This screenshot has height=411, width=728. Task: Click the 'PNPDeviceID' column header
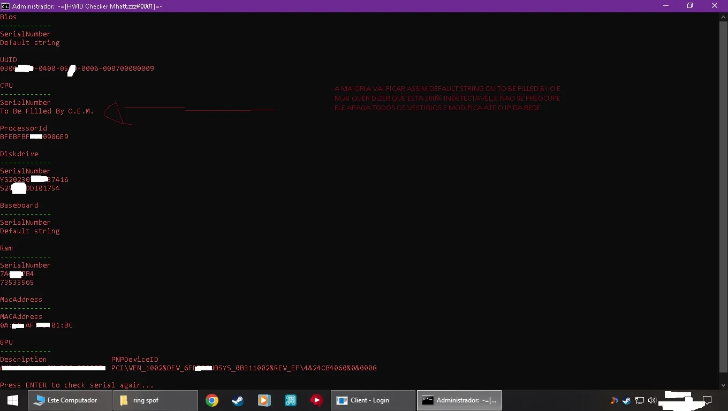[x=135, y=360]
